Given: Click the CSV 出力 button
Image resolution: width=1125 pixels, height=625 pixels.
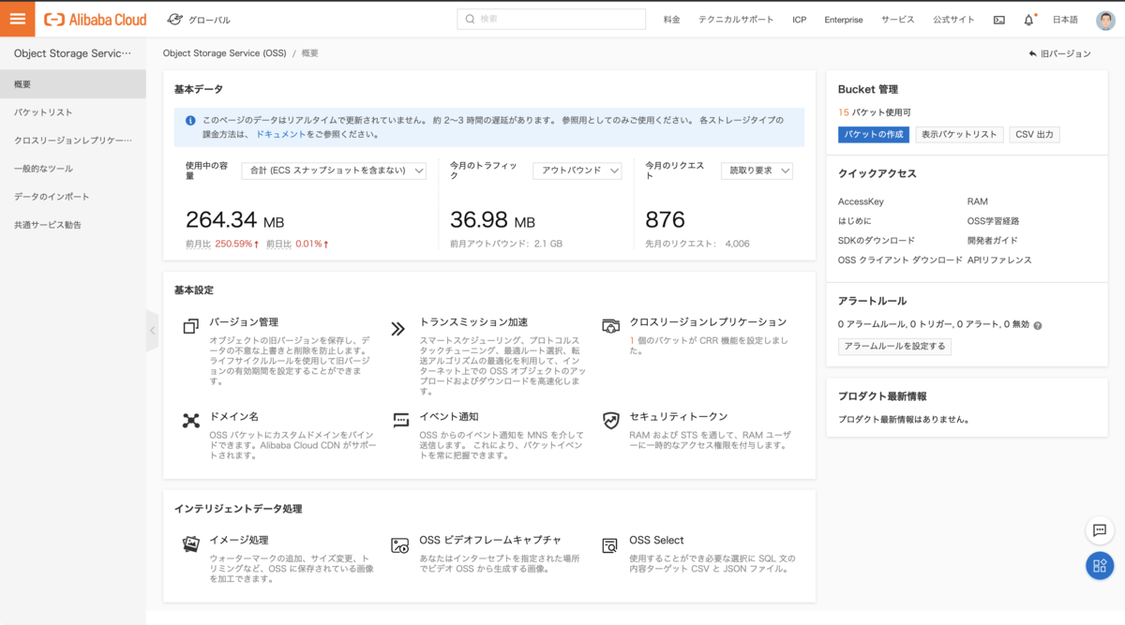Looking at the screenshot, I should 1034,135.
